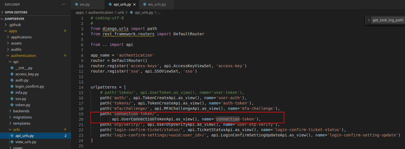
Task: Select the api_urls.py editor tab
Action: (122, 4)
